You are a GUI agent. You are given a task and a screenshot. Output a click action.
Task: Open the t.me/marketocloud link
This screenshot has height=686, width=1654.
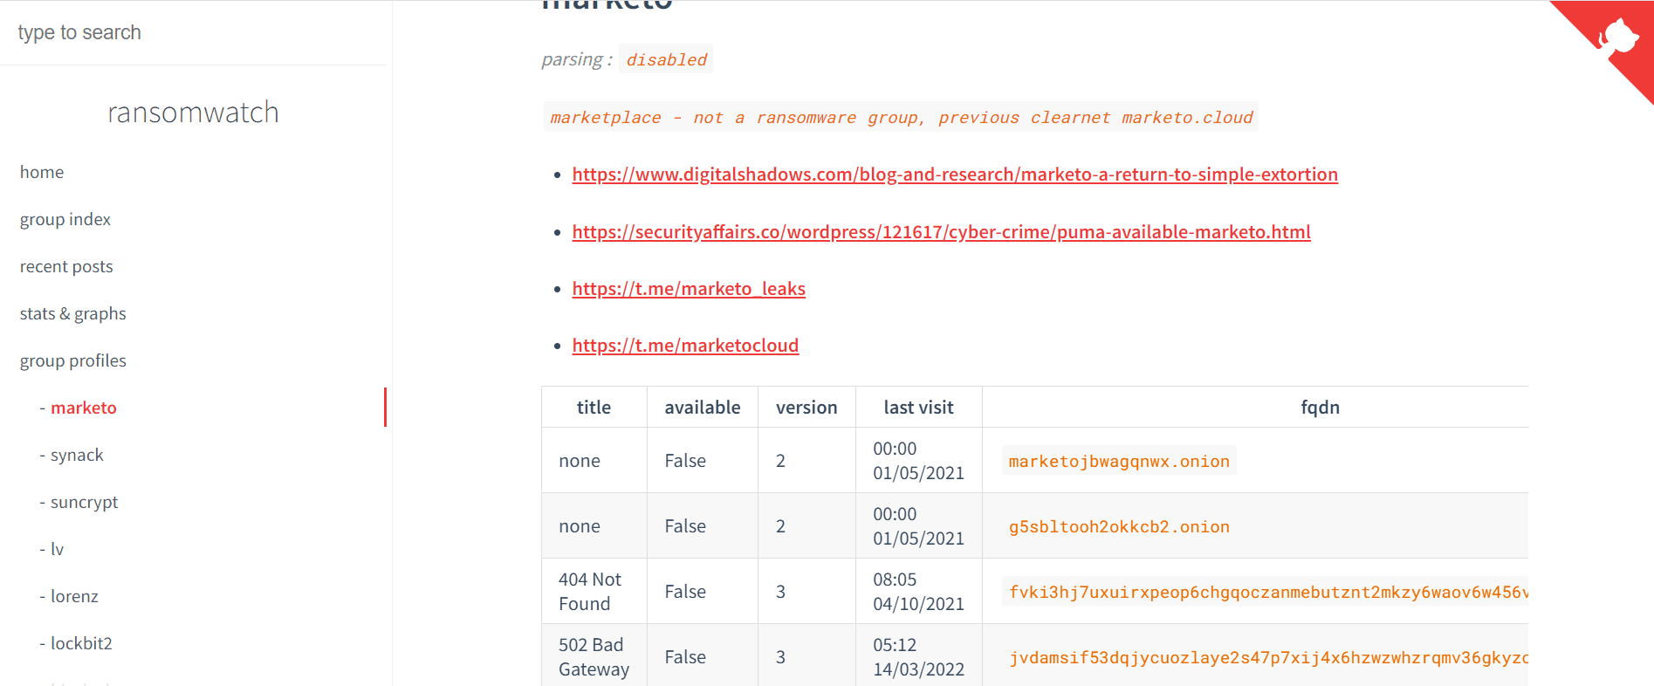click(x=685, y=346)
